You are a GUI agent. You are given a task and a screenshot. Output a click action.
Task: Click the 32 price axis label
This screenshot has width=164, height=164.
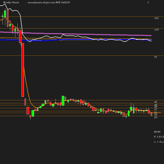(155, 114)
